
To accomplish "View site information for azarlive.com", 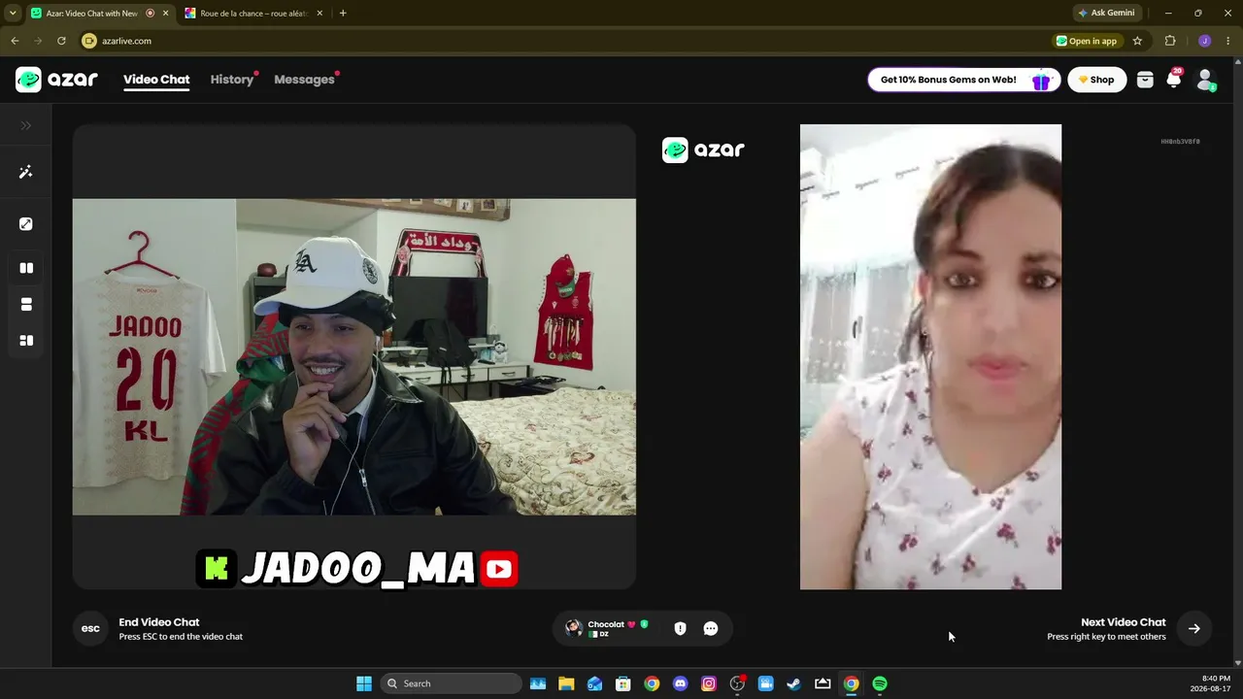I will click(89, 41).
